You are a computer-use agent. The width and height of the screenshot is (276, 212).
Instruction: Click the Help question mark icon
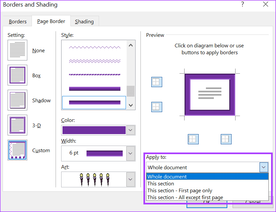pyautogui.click(x=242, y=5)
